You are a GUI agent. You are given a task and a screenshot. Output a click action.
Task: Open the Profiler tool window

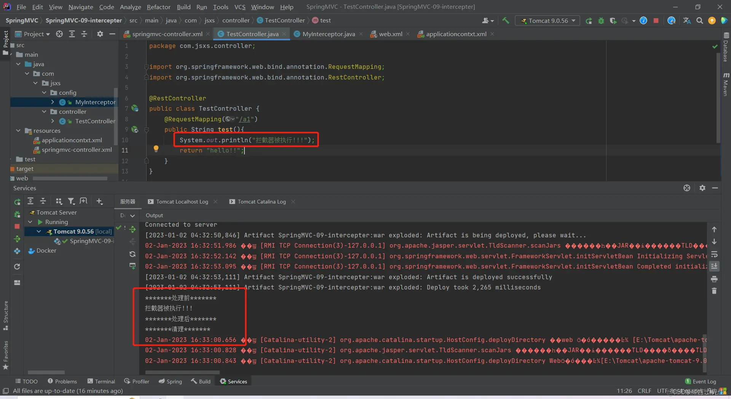point(137,381)
